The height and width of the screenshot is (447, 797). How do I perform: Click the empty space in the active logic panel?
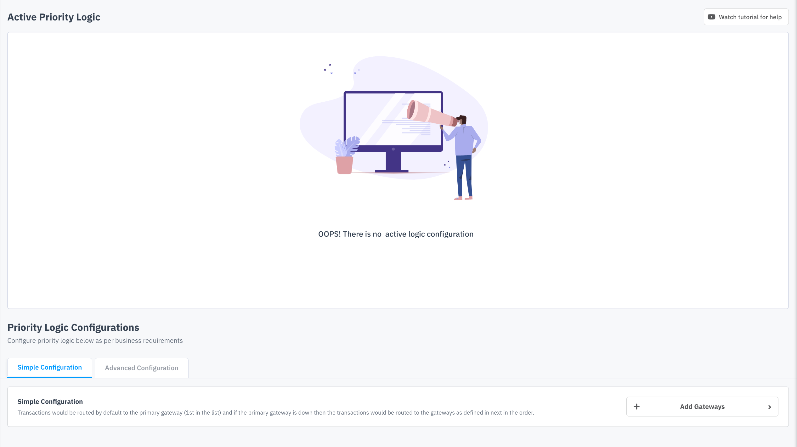pyautogui.click(x=157, y=157)
